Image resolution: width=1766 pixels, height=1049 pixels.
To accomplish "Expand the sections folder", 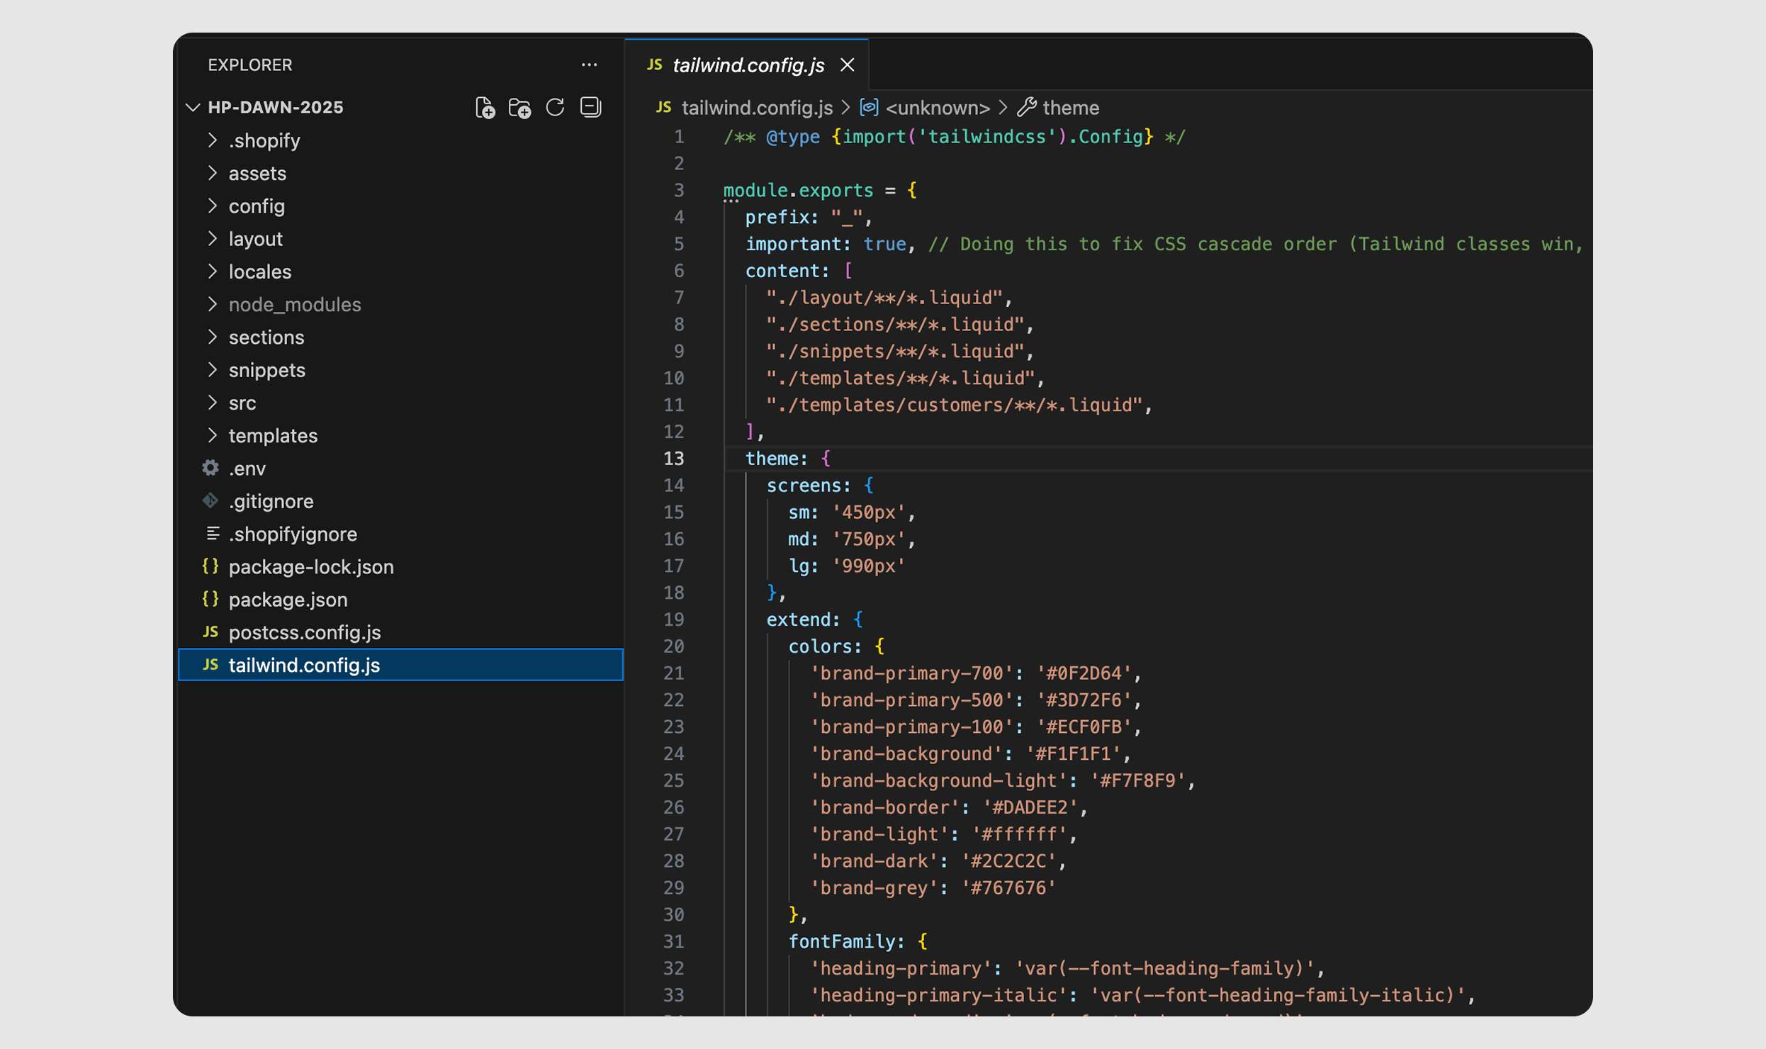I will coord(266,337).
